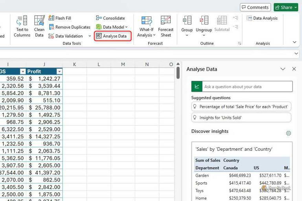Viewport: 302px width, 201px height.
Task: Select Percentage of total Sale Price suggestion
Action: 241,106
